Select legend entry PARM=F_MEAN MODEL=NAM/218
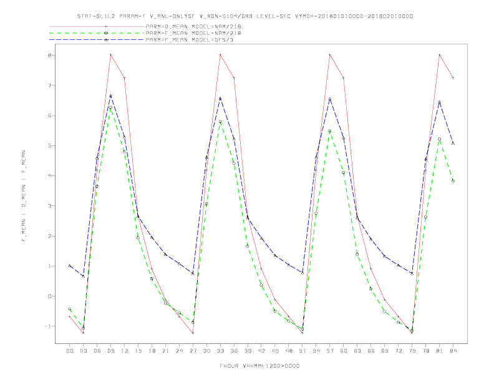Image resolution: width=494 pixels, height=382 pixels. click(x=193, y=33)
